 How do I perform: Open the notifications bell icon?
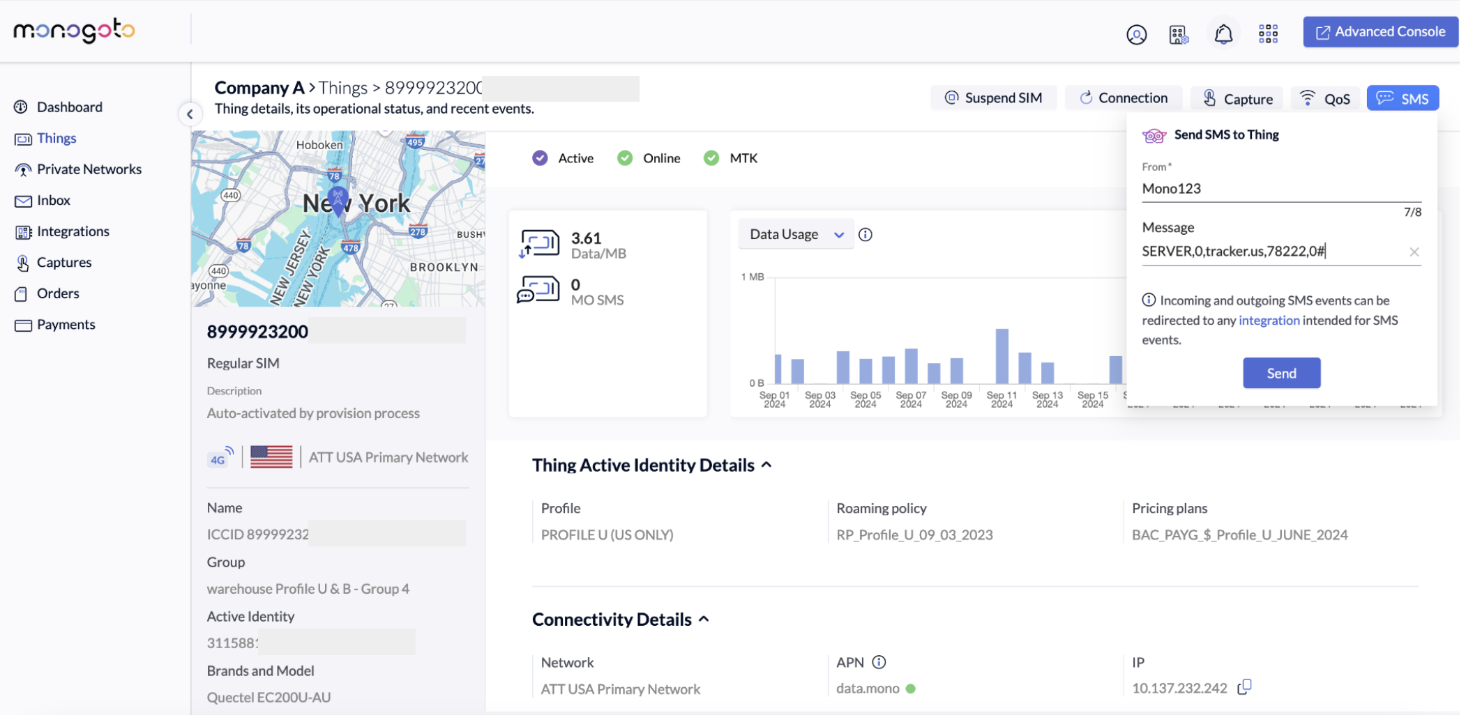[1223, 34]
